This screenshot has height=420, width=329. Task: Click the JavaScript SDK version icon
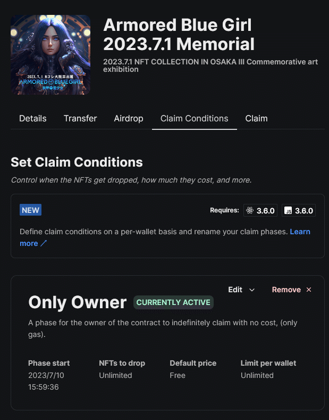pyautogui.click(x=289, y=211)
